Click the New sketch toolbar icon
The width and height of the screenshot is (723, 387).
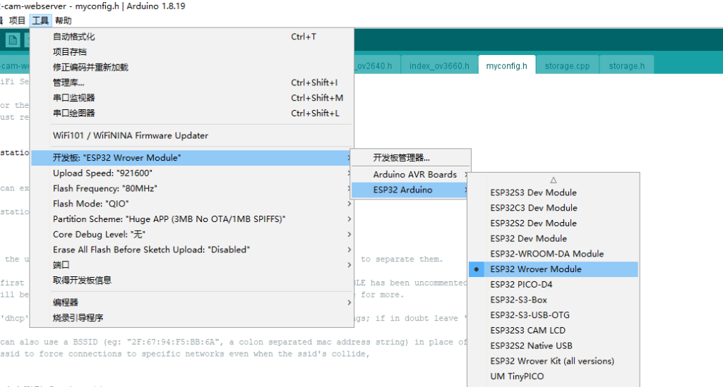click(12, 40)
